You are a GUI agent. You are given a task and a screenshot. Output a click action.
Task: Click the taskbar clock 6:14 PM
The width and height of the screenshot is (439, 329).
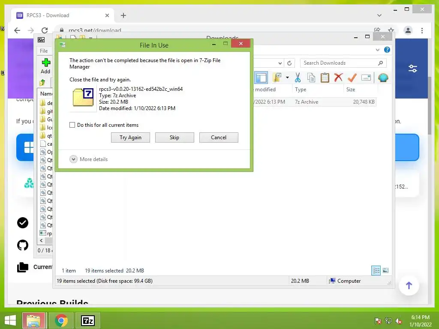coord(420,317)
